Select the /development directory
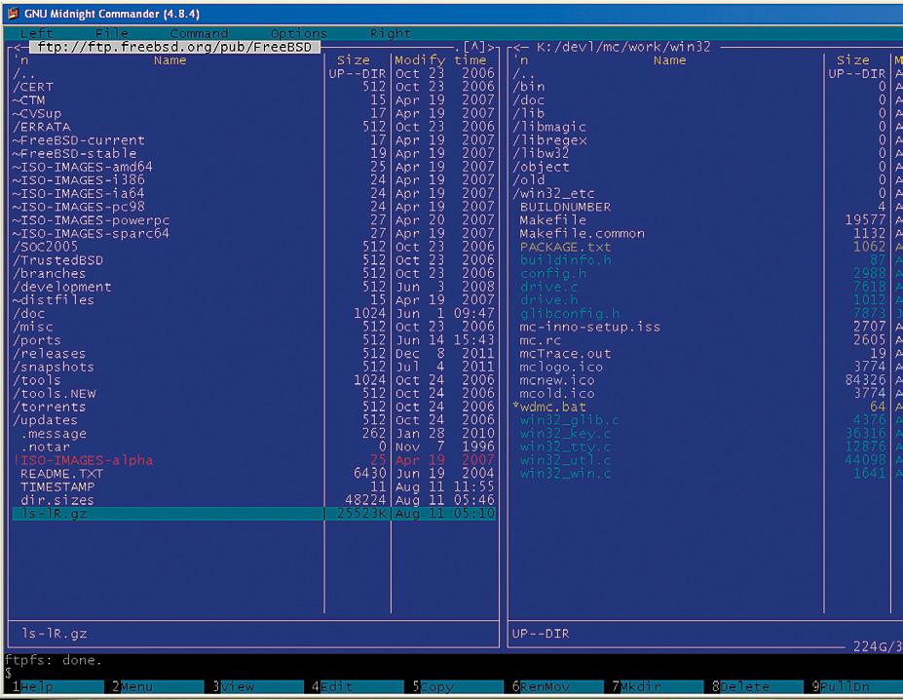The height and width of the screenshot is (700, 903). point(61,287)
